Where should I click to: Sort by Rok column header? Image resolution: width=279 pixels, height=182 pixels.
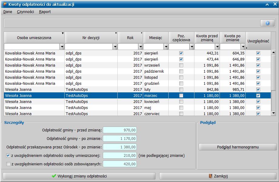tap(130, 38)
